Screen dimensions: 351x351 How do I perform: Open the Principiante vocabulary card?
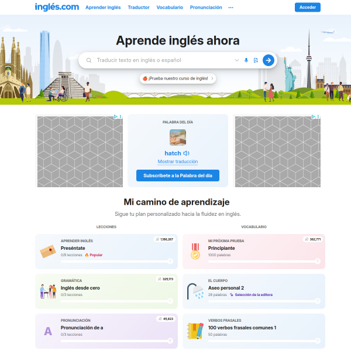254,252
